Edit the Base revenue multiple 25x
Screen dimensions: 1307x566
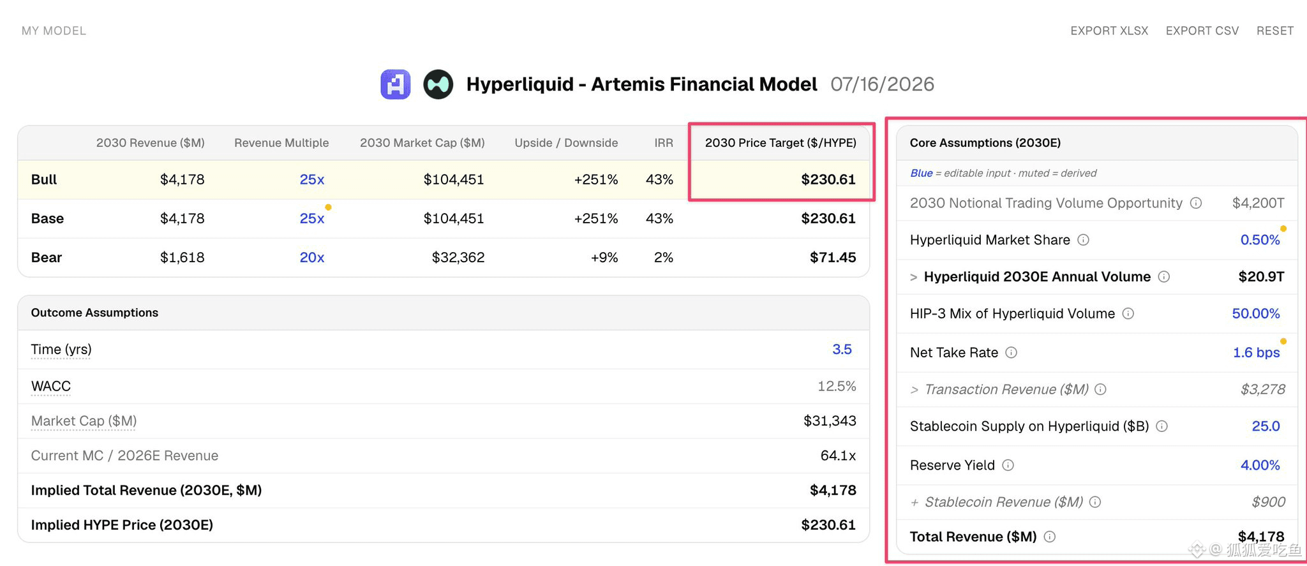[312, 219]
